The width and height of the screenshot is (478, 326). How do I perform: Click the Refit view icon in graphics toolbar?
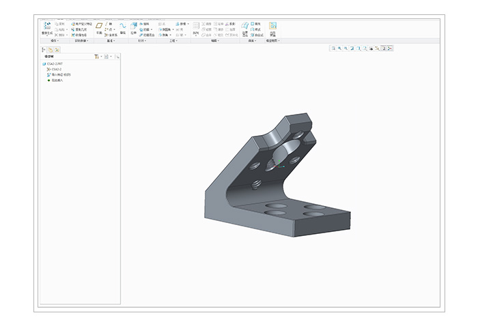coord(333,48)
